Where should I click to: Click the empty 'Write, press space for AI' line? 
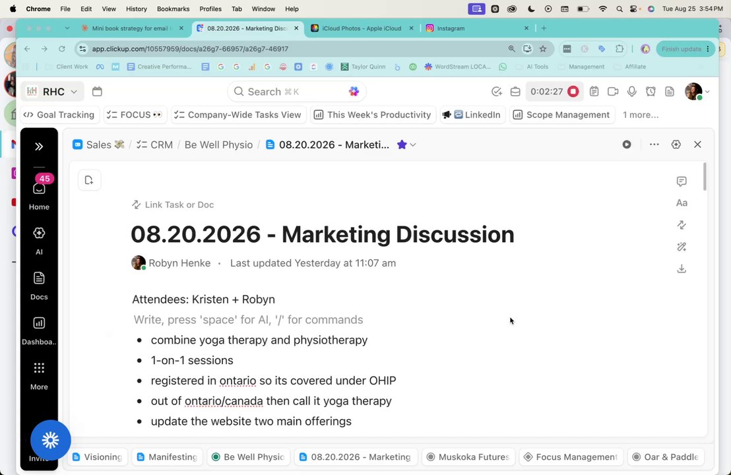248,320
